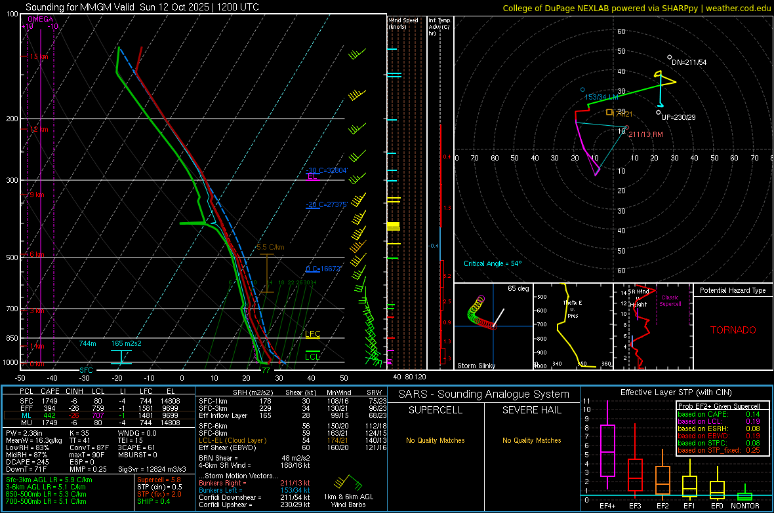The width and height of the screenshot is (774, 513).
Task: Click the green '77' surface dewpoint value
Action: (266, 370)
